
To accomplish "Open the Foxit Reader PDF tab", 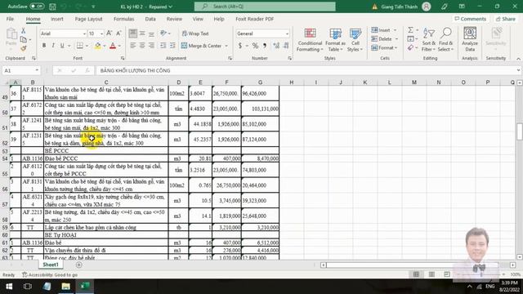I will point(254,19).
